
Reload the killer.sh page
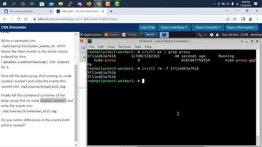pos(19,19)
